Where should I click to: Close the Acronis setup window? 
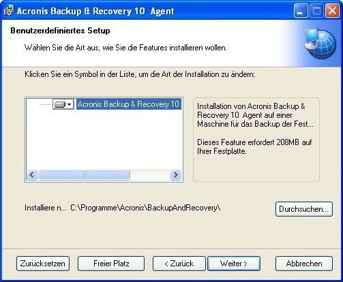332,11
